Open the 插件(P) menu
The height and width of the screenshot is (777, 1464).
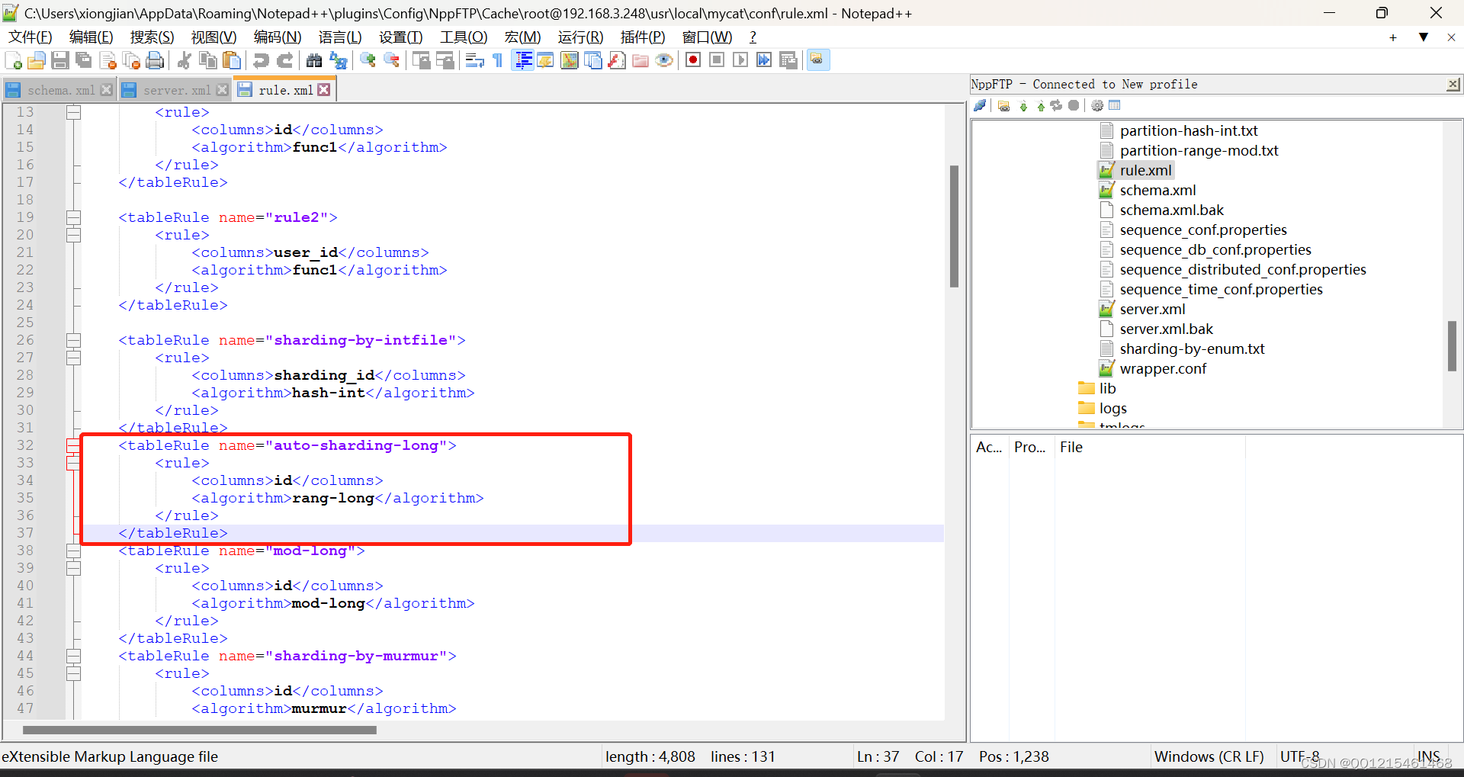643,37
